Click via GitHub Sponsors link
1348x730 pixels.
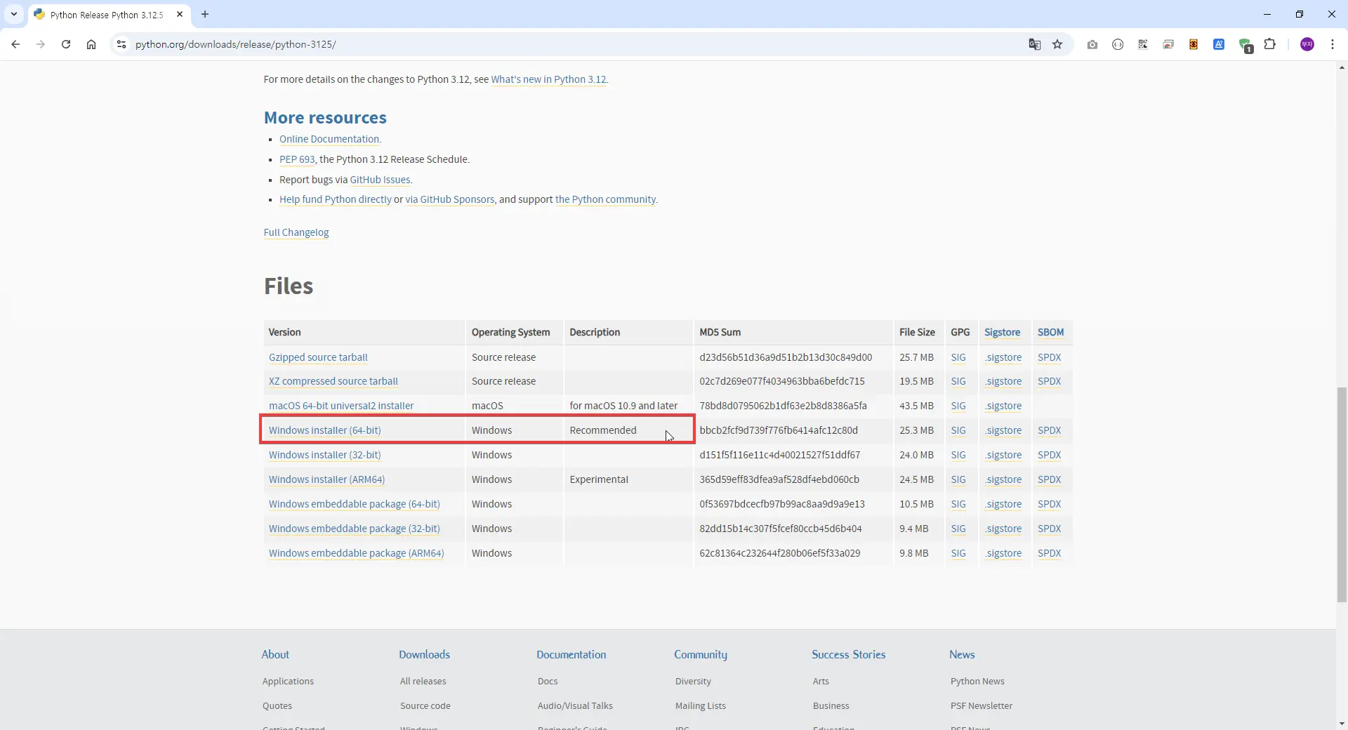tap(450, 199)
